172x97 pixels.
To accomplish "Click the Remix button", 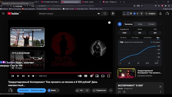I will 52,91.
